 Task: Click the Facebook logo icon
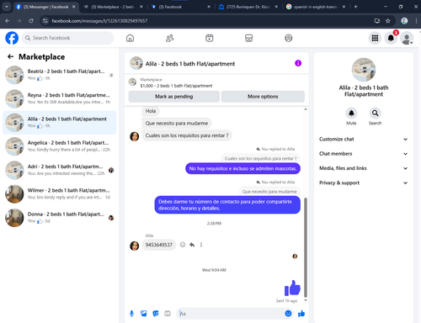point(12,38)
